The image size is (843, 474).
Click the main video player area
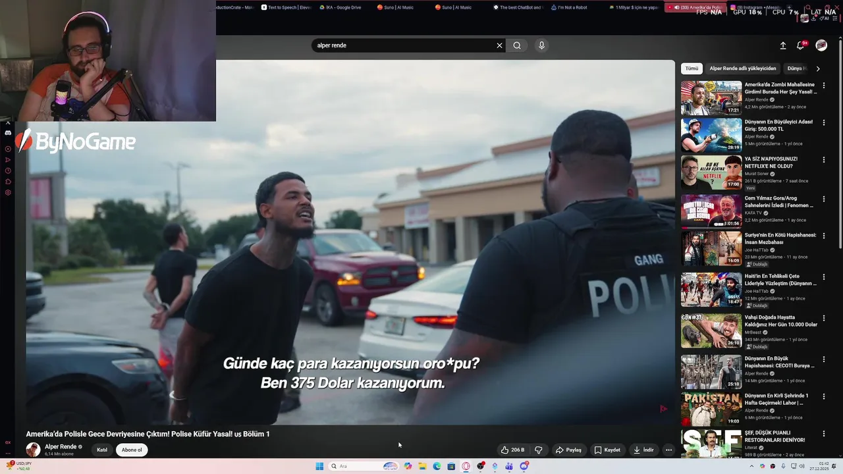pyautogui.click(x=350, y=242)
